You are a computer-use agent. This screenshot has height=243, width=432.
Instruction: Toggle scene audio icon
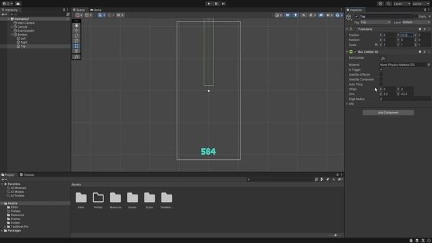pyautogui.click(x=304, y=15)
